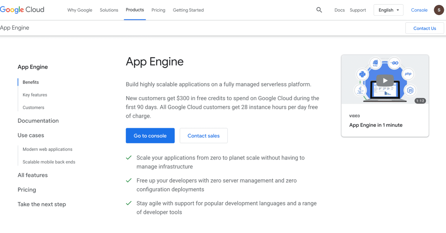
Task: Click the Go to console button
Action: coord(150,136)
